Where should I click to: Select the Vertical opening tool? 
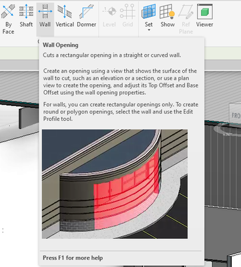pyautogui.click(x=65, y=16)
